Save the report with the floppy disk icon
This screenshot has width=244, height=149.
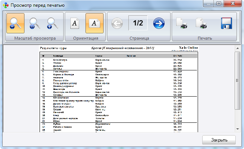tap(226, 23)
